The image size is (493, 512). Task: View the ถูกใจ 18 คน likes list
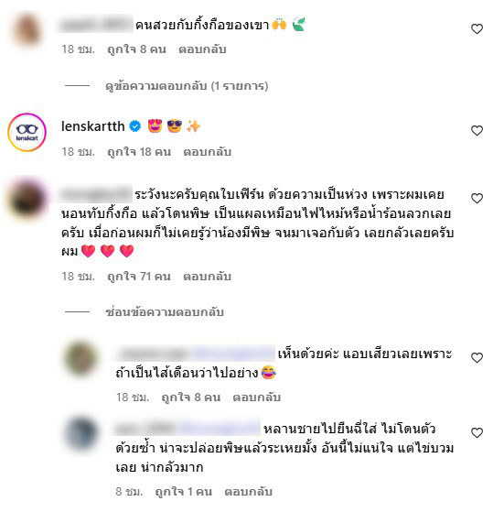coord(139,152)
